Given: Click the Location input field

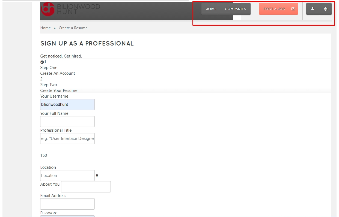Looking at the screenshot, I should point(67,176).
